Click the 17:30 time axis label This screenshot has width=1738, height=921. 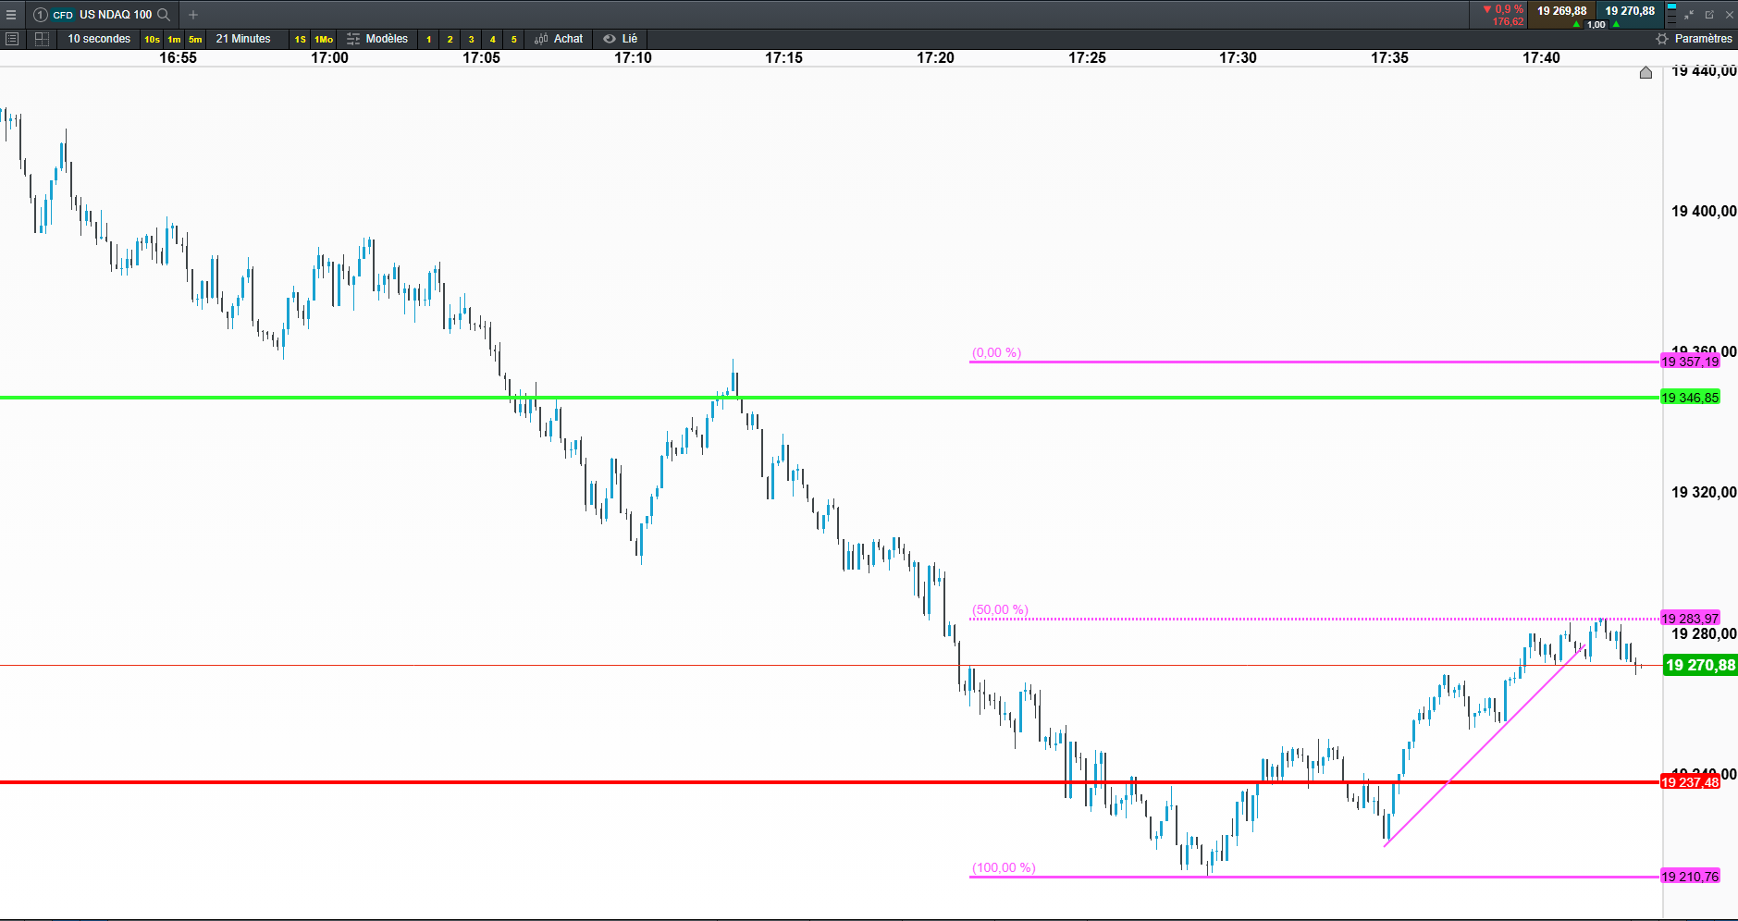pos(1238,57)
